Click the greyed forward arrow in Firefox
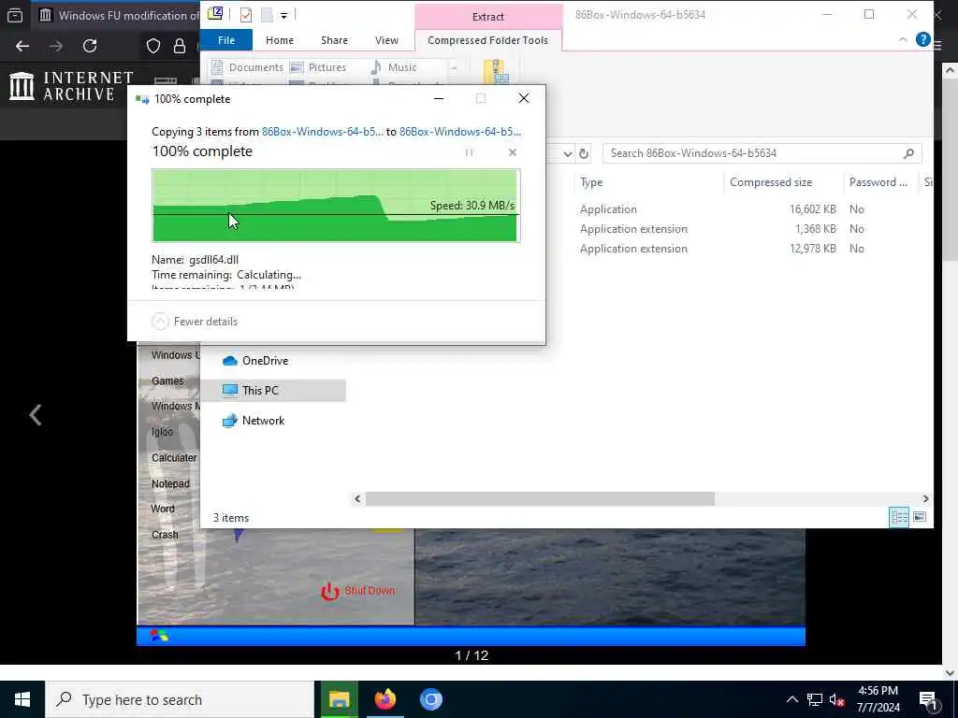Image resolution: width=958 pixels, height=718 pixels. tap(55, 46)
